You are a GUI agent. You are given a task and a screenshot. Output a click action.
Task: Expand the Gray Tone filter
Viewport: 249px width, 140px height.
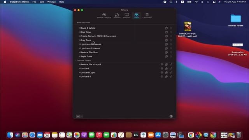tap(79, 40)
